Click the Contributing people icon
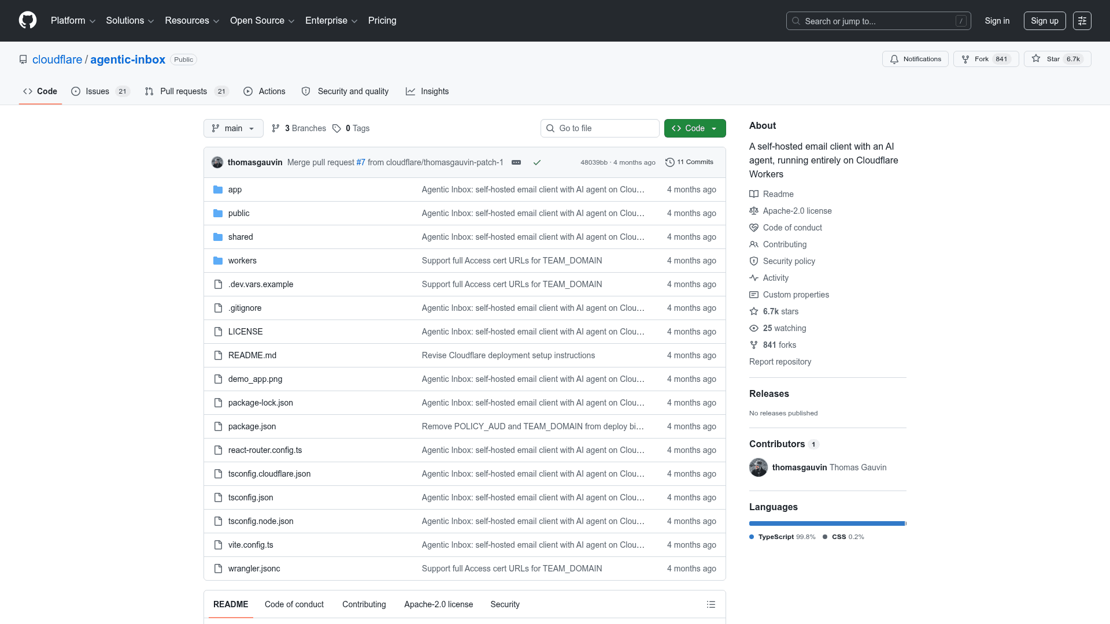The height and width of the screenshot is (624, 1110). pos(754,244)
